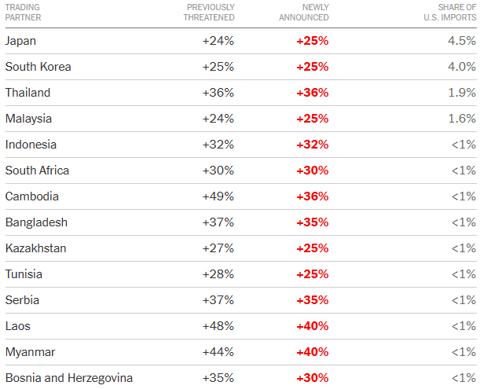Click Cambodia's +49% previously threatened value
This screenshot has height=389, width=480.
218,196
